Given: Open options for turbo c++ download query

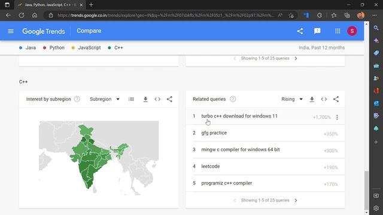Looking at the screenshot, I should 337,117.
